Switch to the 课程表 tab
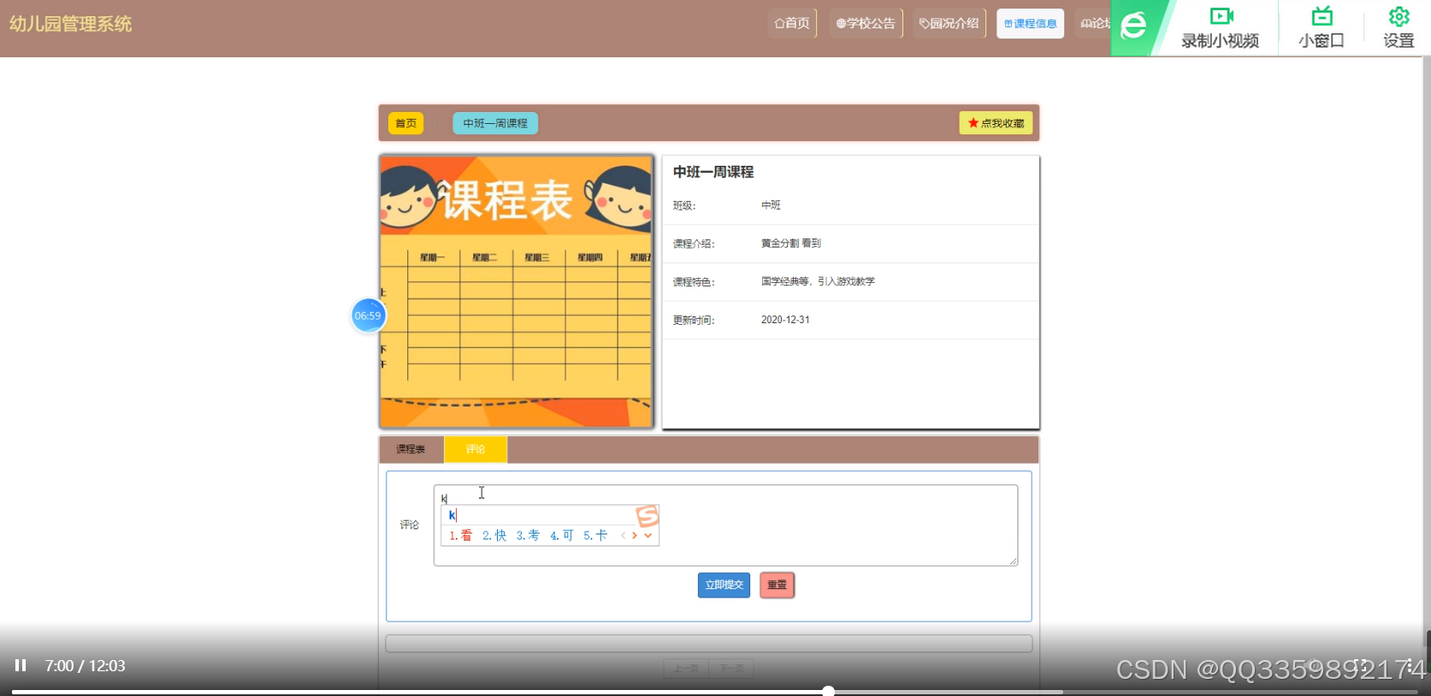 coord(411,449)
